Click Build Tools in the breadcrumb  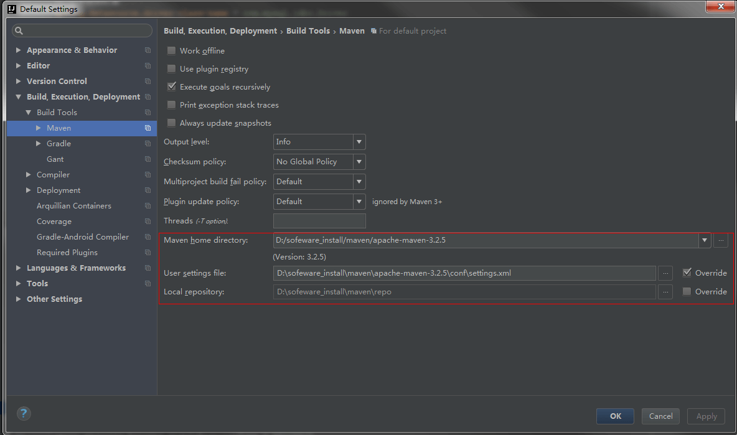308,31
